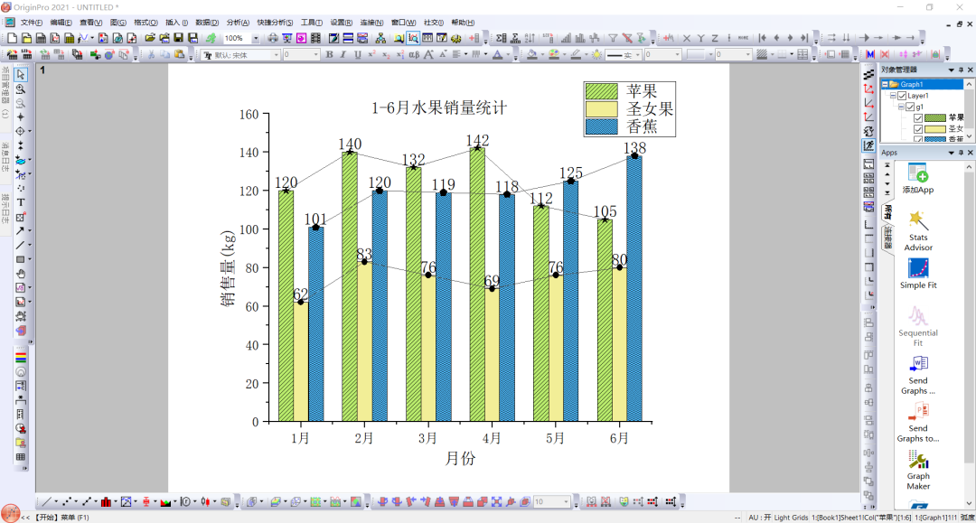This screenshot has width=976, height=523.
Task: Uncheck the 苹果 plot visibility checkbox
Action: [x=918, y=118]
